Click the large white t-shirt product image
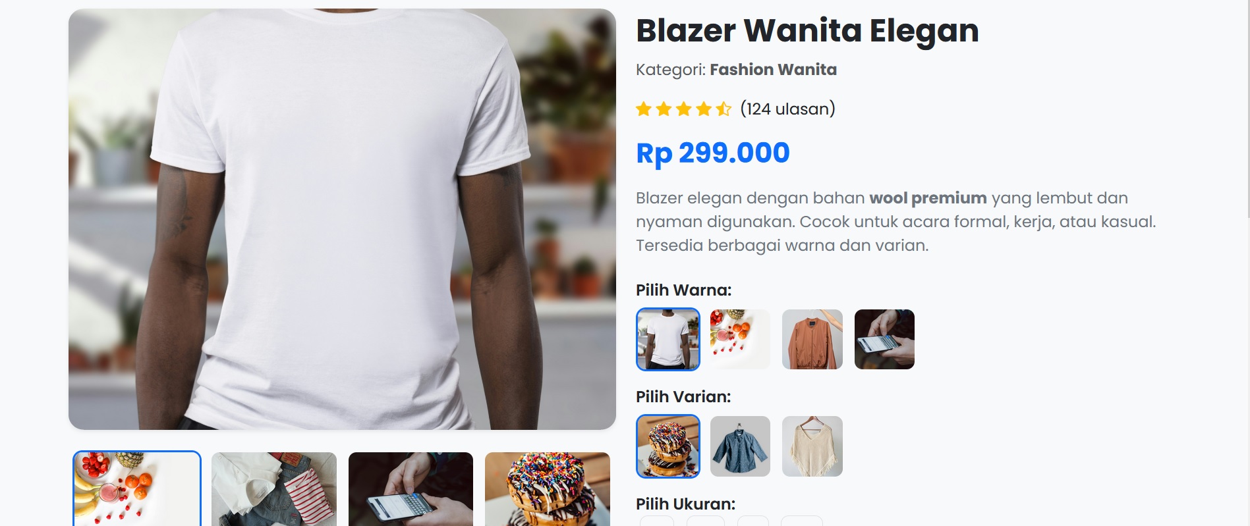 click(342, 219)
